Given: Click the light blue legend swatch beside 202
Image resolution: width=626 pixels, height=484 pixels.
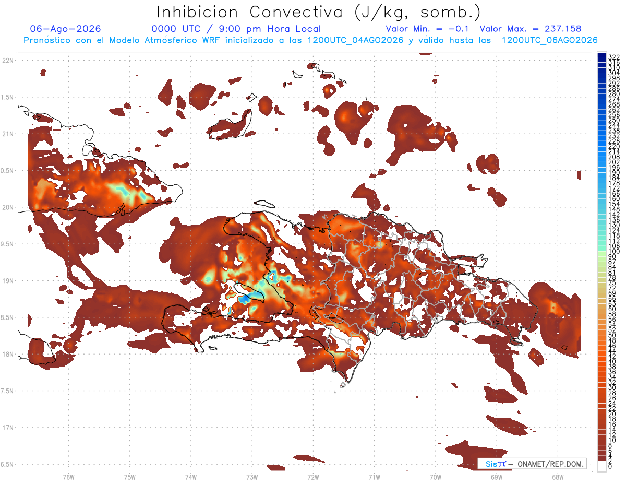Looking at the screenshot, I should tap(601, 159).
